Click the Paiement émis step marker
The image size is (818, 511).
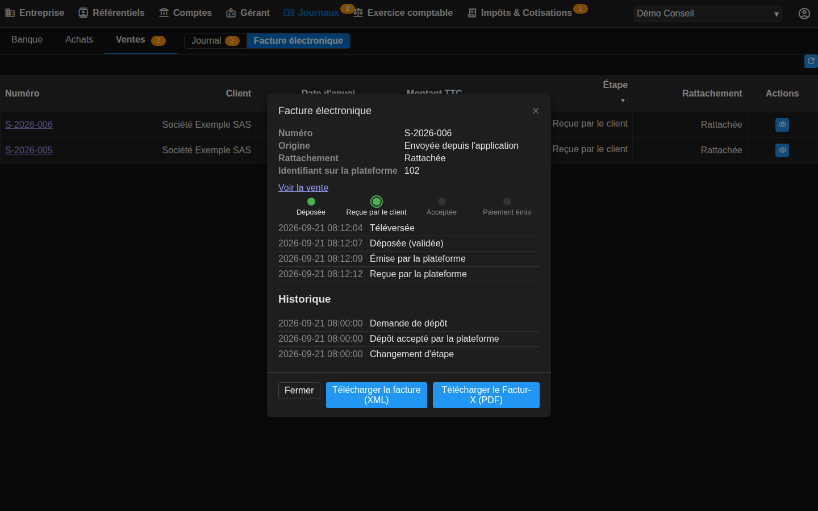click(507, 202)
